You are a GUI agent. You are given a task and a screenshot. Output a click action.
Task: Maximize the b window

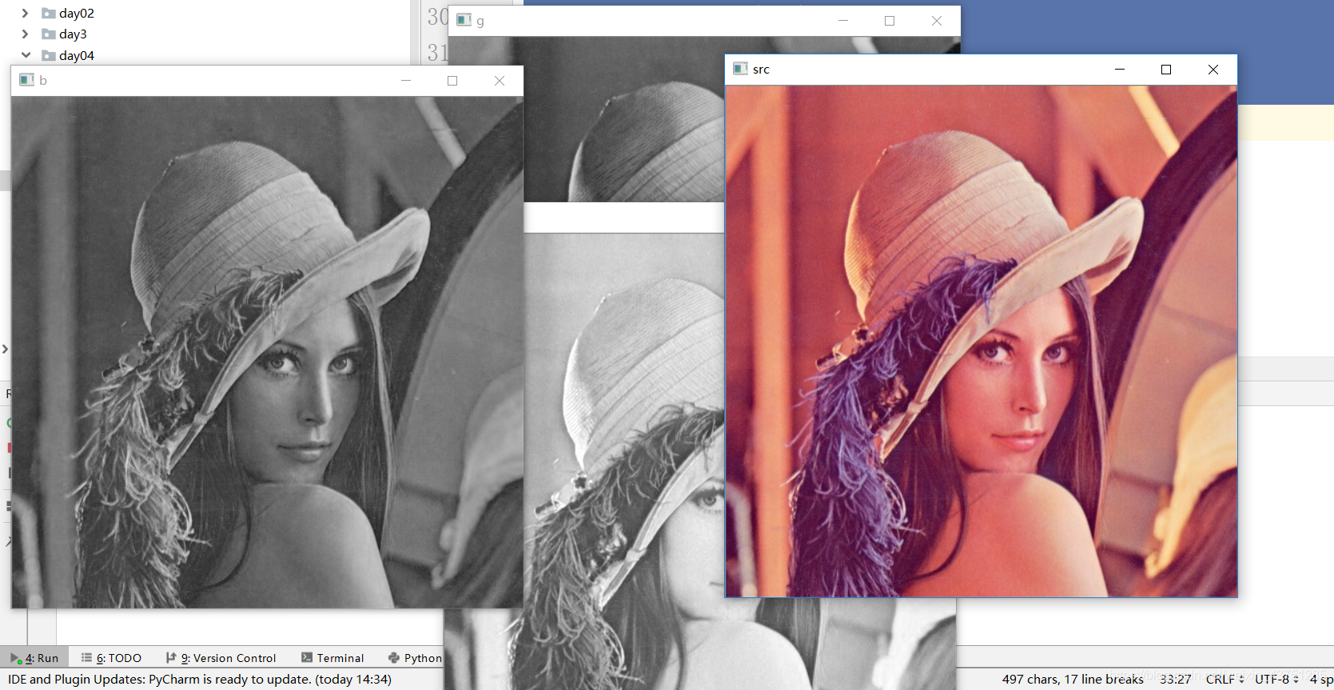tap(452, 81)
